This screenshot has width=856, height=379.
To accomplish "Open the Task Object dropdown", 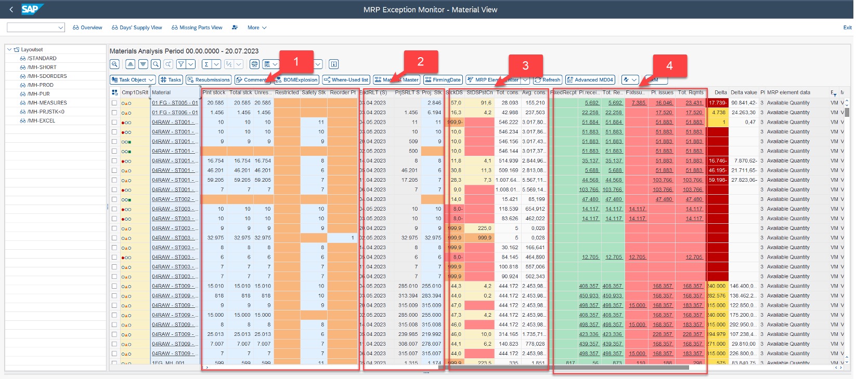I will click(133, 79).
